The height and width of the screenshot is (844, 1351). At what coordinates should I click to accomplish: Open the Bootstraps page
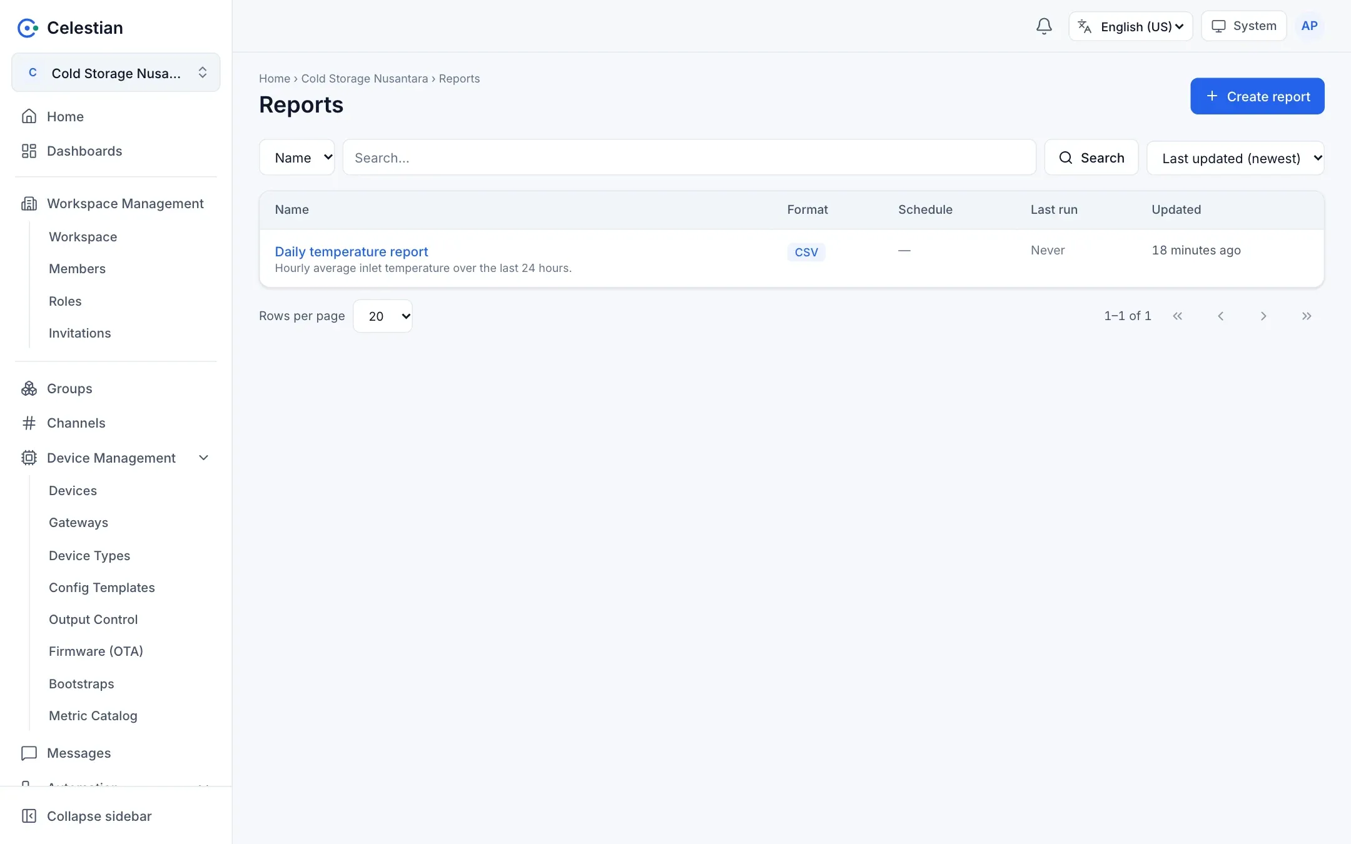(x=81, y=684)
